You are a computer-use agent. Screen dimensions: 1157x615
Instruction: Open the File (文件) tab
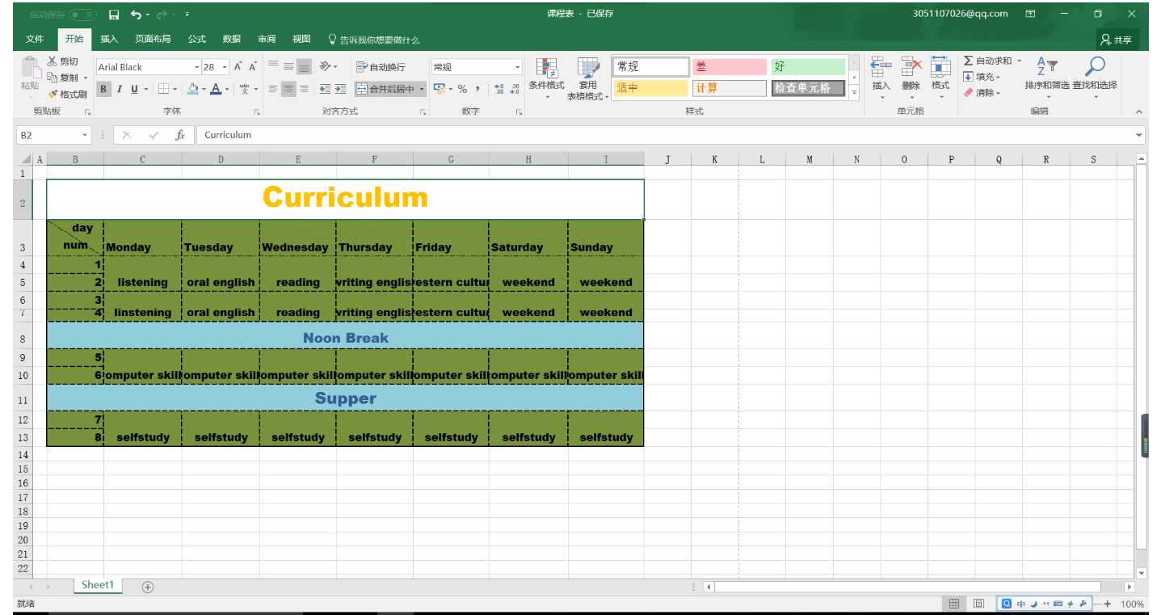click(x=35, y=39)
